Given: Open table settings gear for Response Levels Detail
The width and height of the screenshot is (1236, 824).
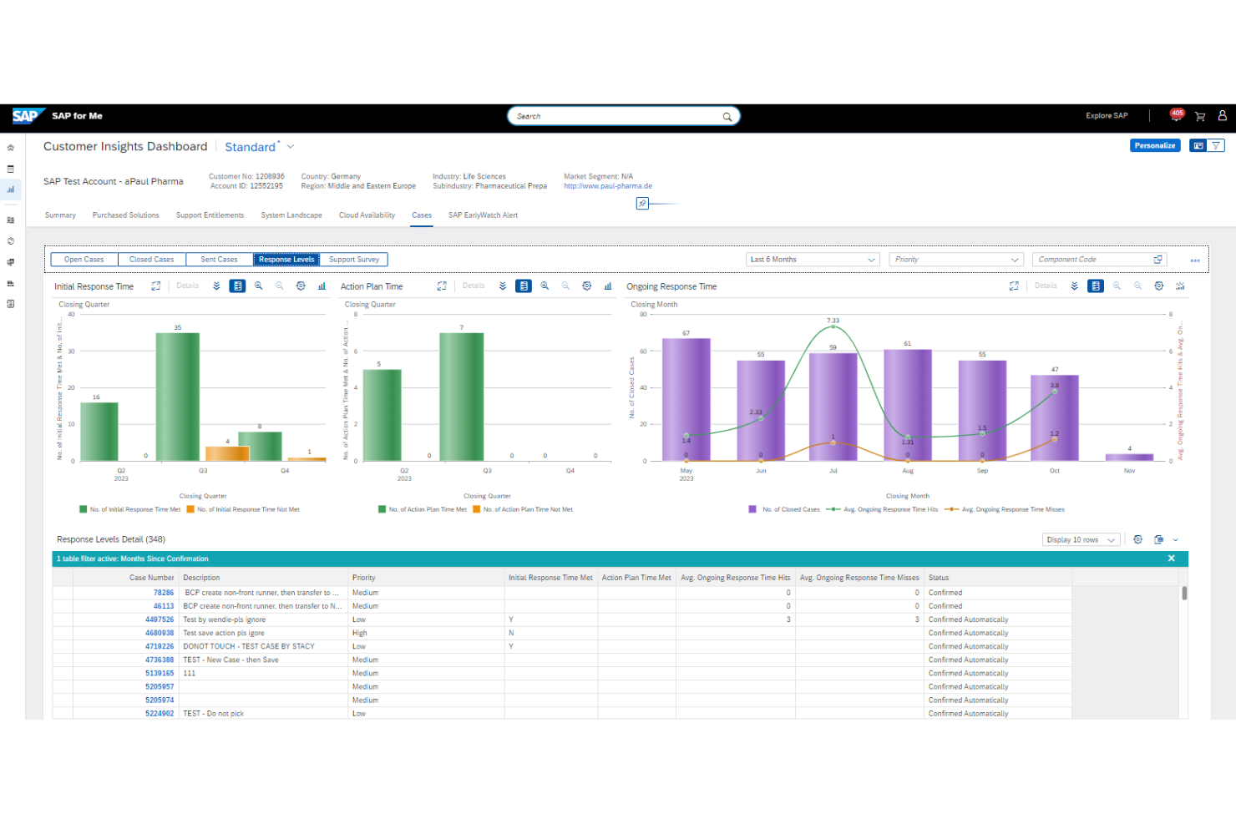Looking at the screenshot, I should point(1137,540).
